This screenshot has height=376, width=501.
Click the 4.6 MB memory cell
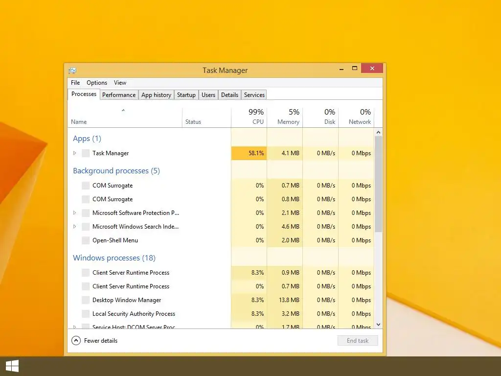click(x=285, y=227)
